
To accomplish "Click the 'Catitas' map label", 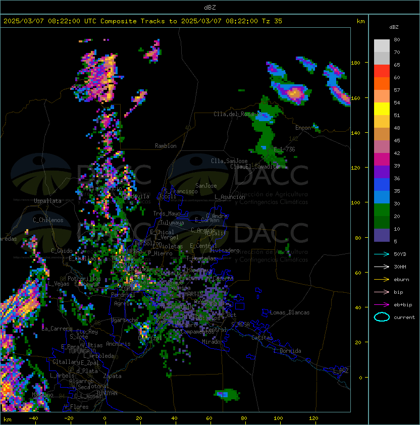I will coord(262,338).
